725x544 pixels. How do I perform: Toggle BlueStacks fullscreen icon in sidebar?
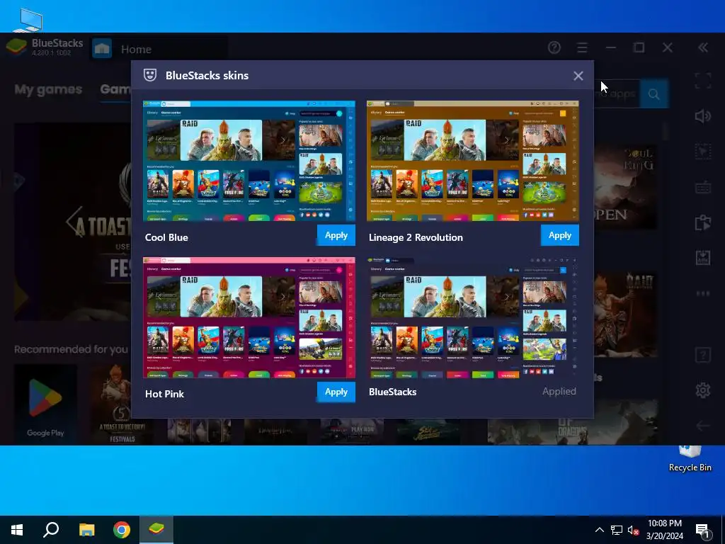point(703,81)
